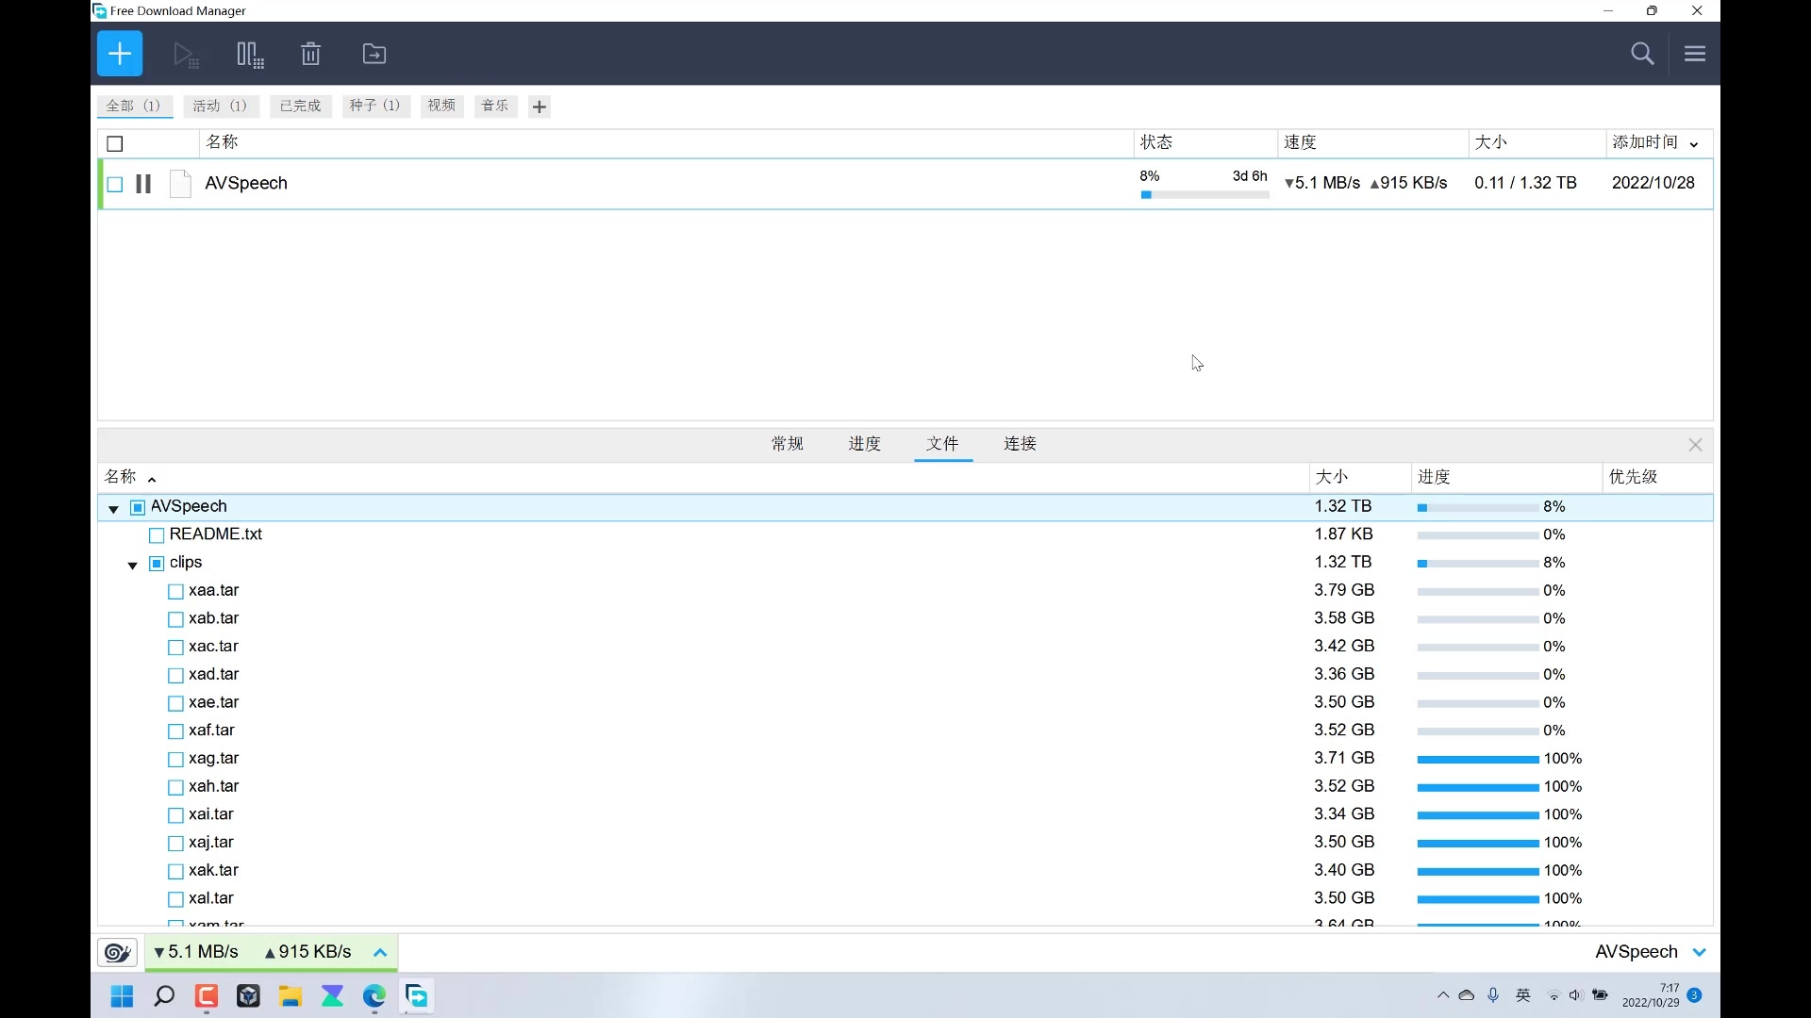
Task: Select the 音乐 filter tag
Action: 495,106
